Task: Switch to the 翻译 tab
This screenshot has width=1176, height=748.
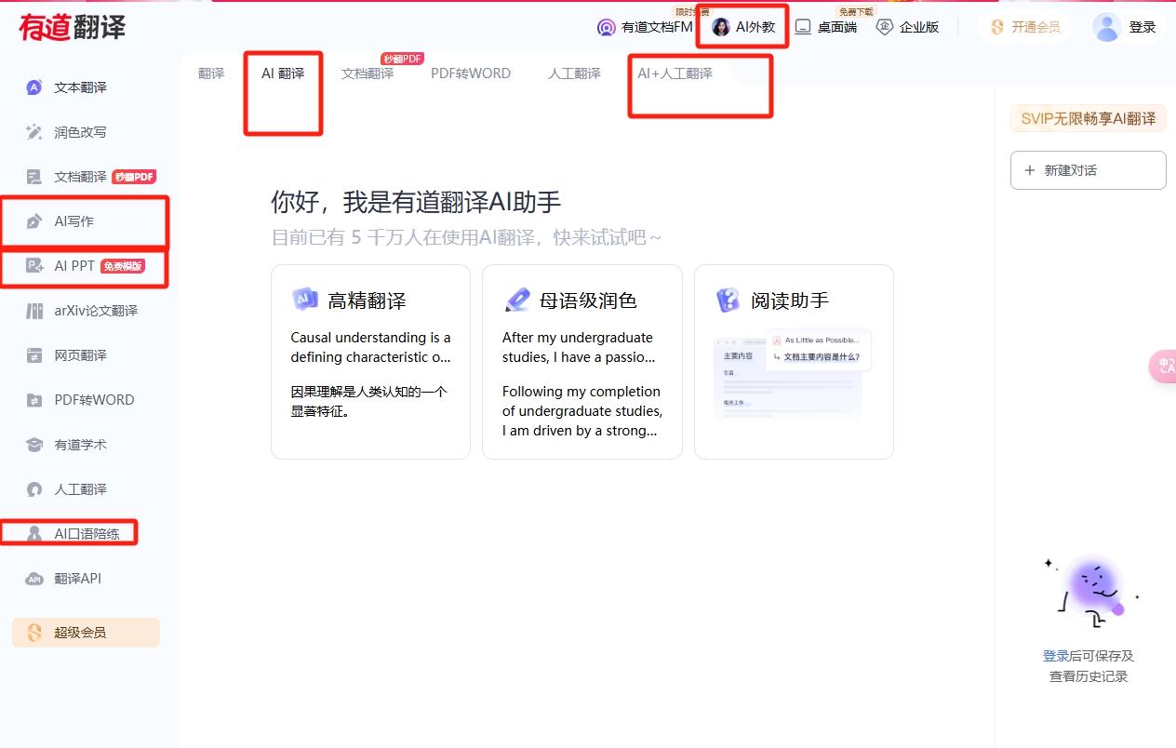Action: 211,73
